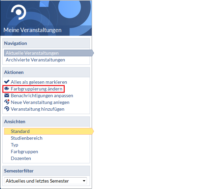Click the palette icon for Farbgruppierung ändern
214x189 pixels.
7,88
